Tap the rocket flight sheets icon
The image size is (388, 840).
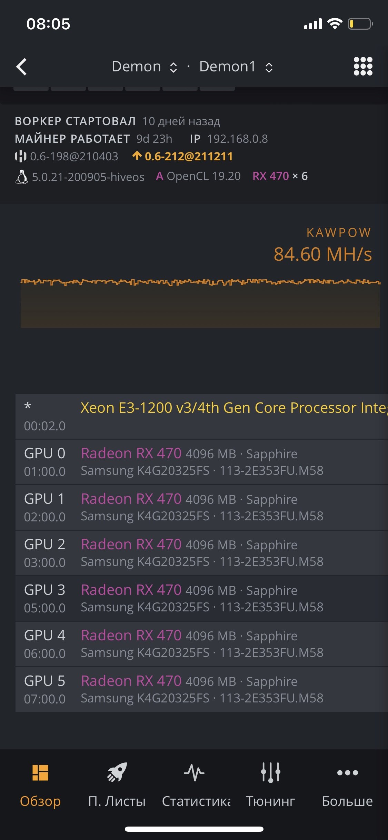(117, 772)
